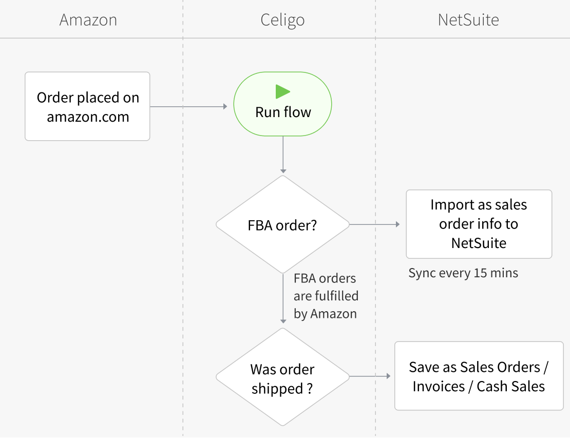
Task: Select downward arrow from FBA order? to Was order shipped
Action: [x=283, y=298]
